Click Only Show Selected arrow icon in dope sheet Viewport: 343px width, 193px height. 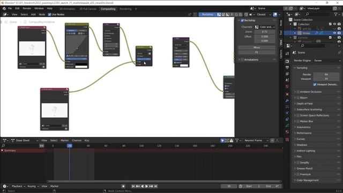coord(222,140)
